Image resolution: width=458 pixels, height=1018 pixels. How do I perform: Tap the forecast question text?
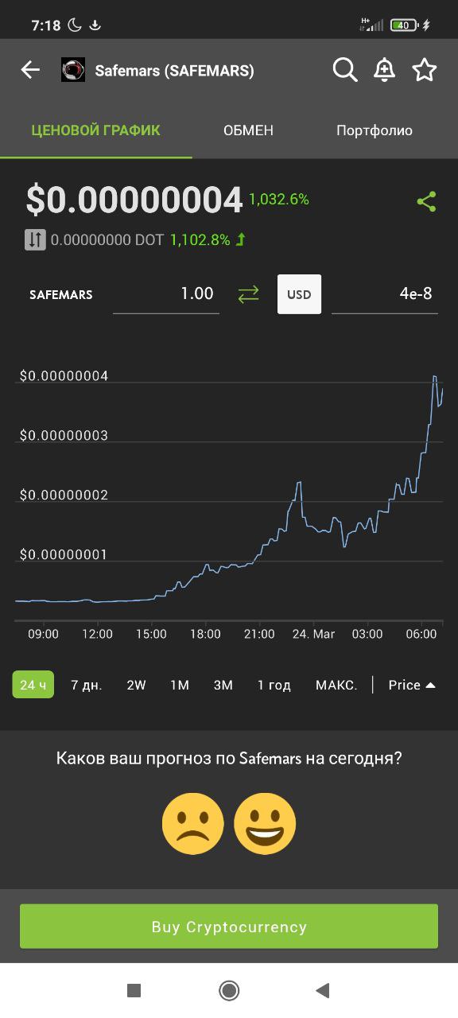(x=229, y=758)
